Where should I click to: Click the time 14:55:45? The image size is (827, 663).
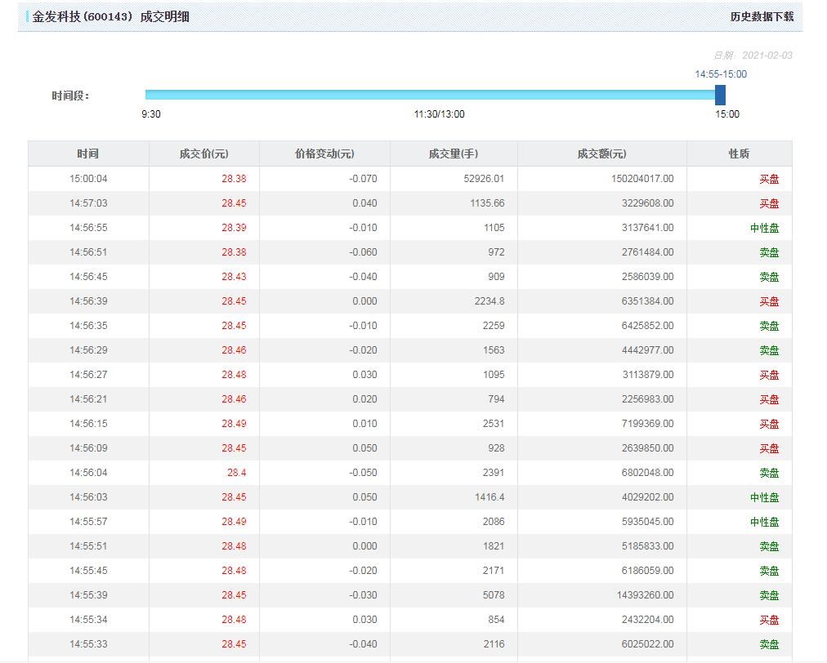[x=88, y=571]
